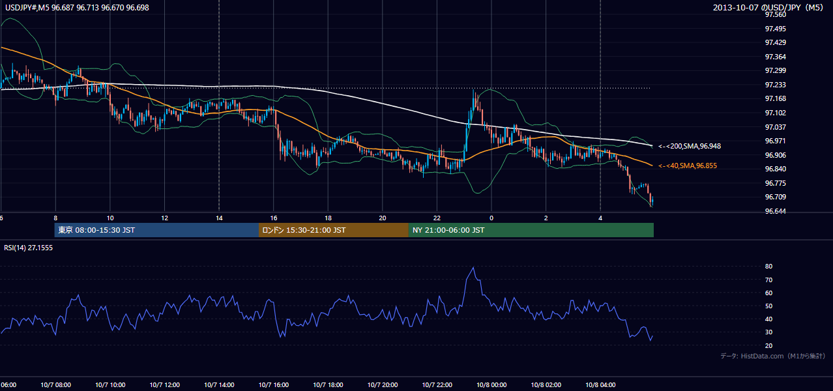Click the 10/8 04:00 time axis label
The height and width of the screenshot is (391, 833).
[x=600, y=384]
